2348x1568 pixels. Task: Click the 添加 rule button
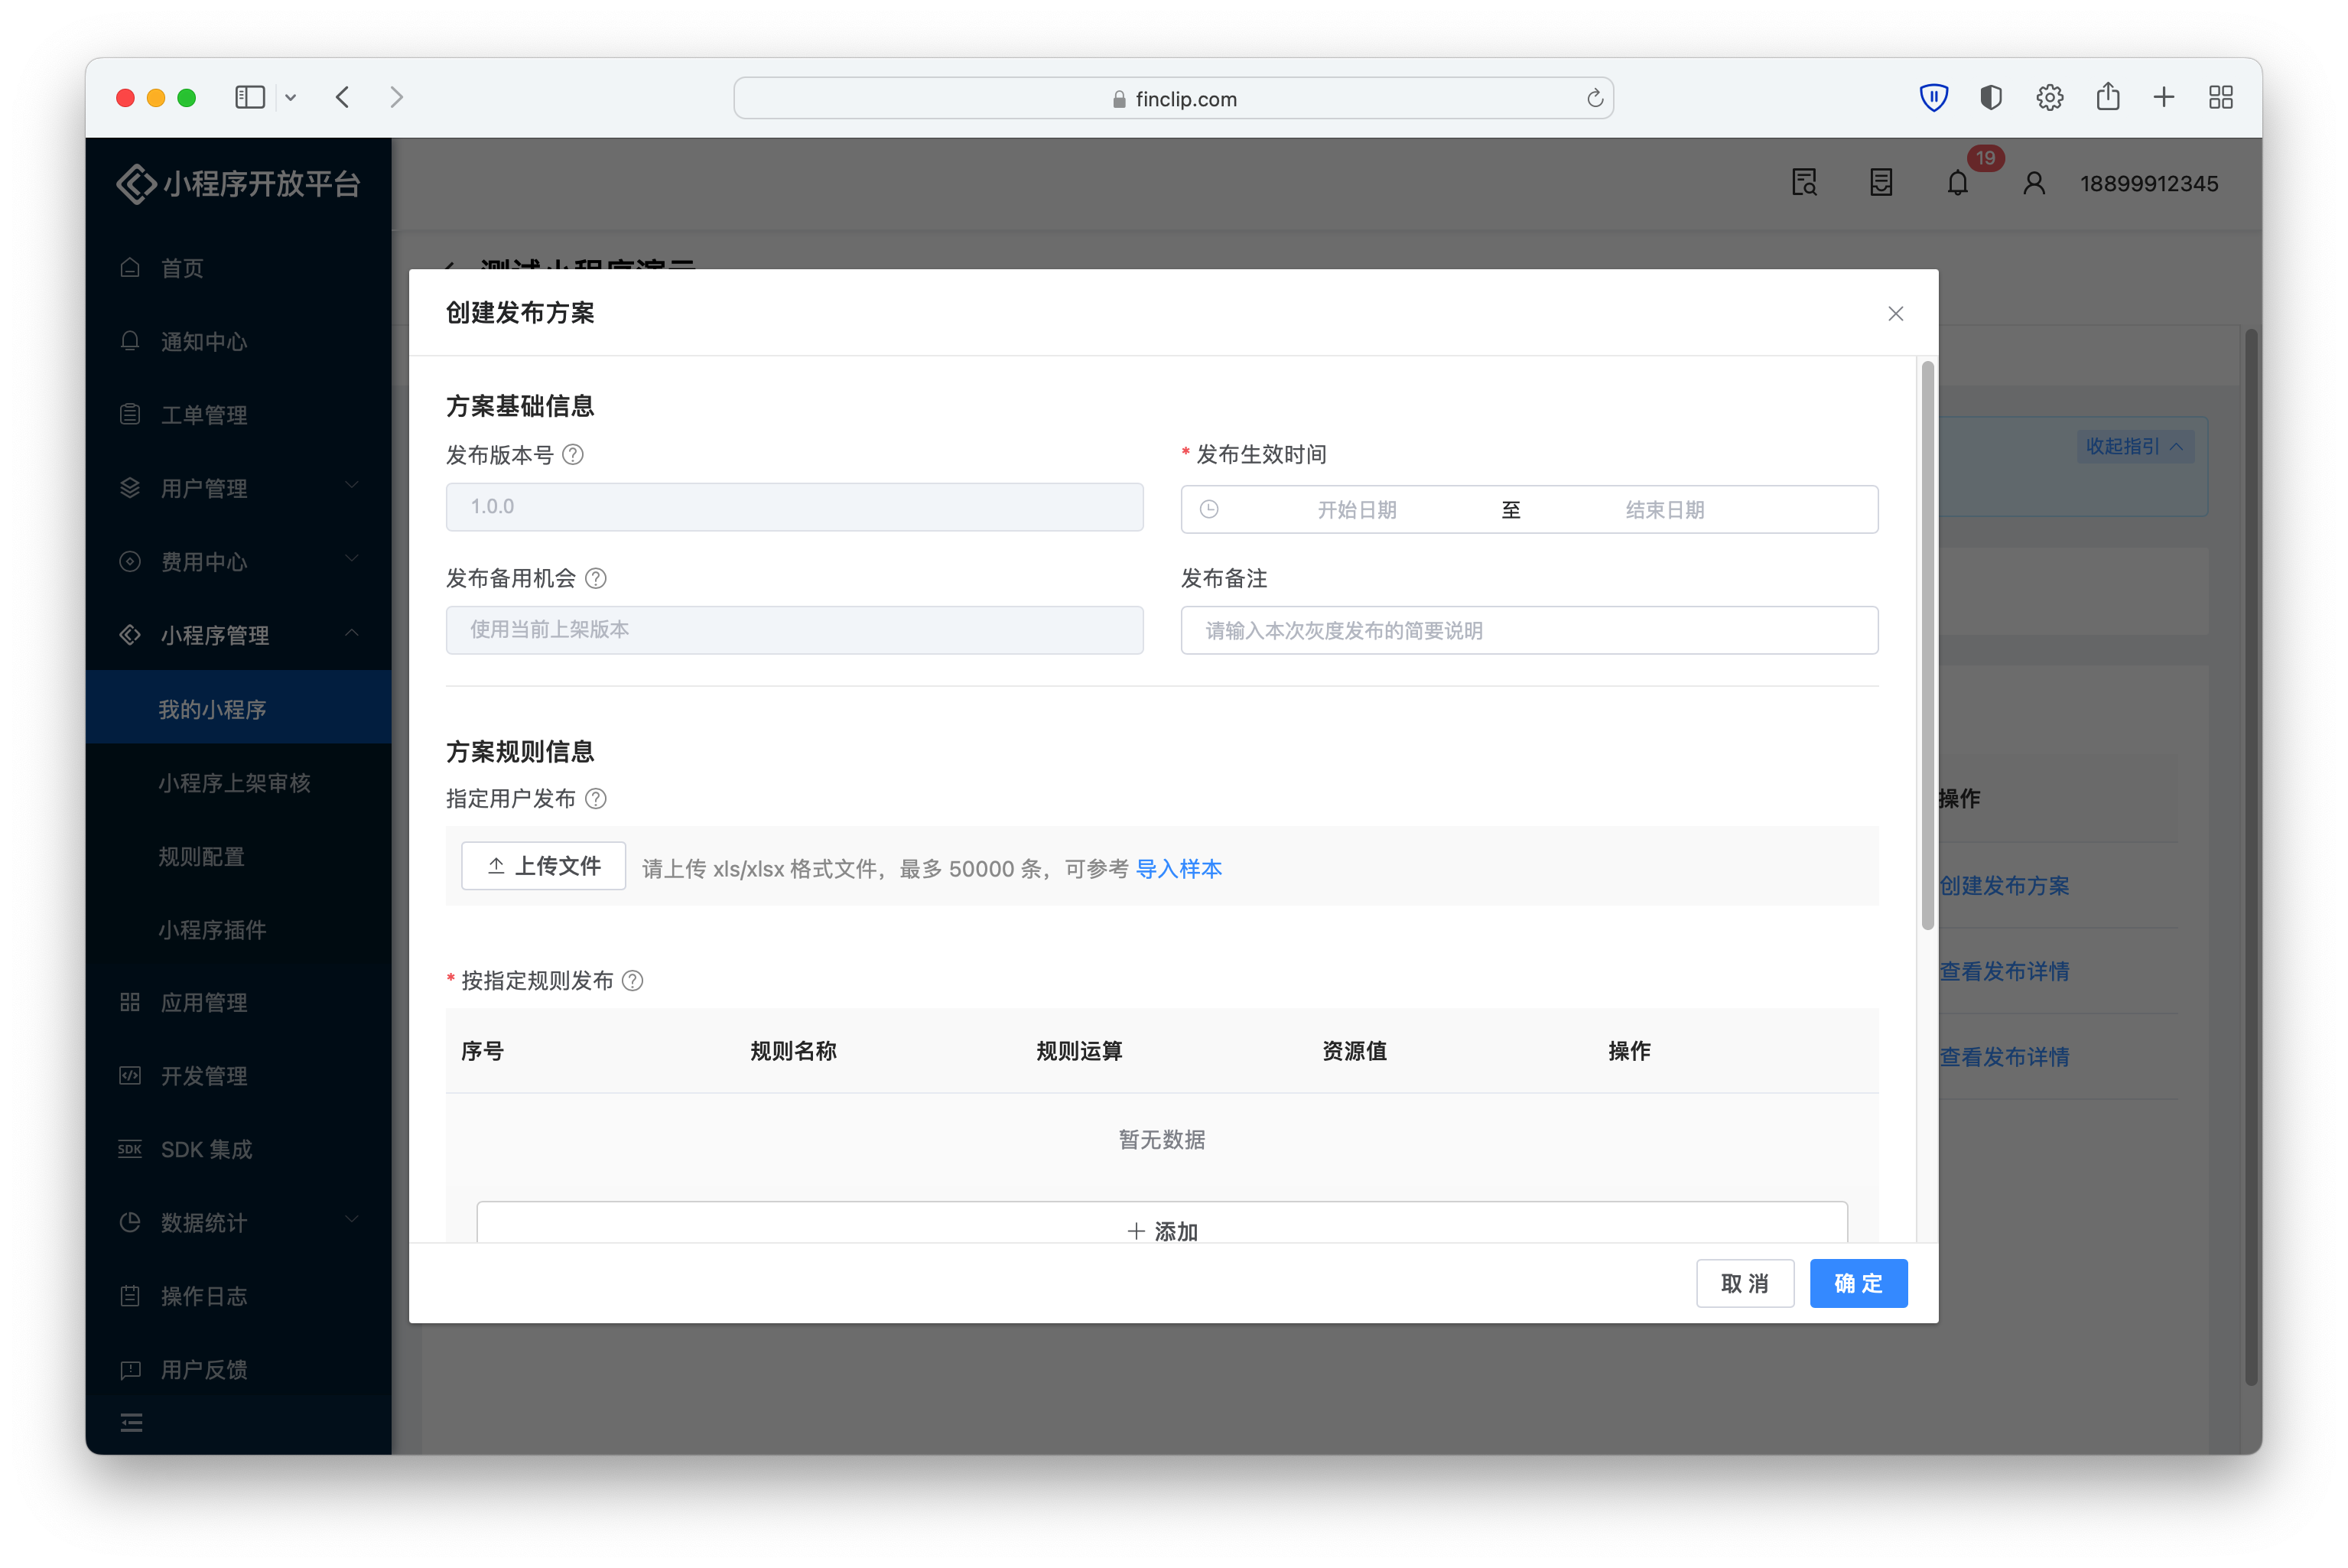click(x=1162, y=1223)
